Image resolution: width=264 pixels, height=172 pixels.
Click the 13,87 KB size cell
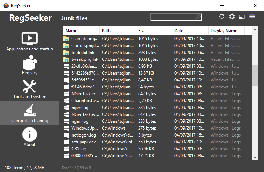pyautogui.click(x=146, y=73)
